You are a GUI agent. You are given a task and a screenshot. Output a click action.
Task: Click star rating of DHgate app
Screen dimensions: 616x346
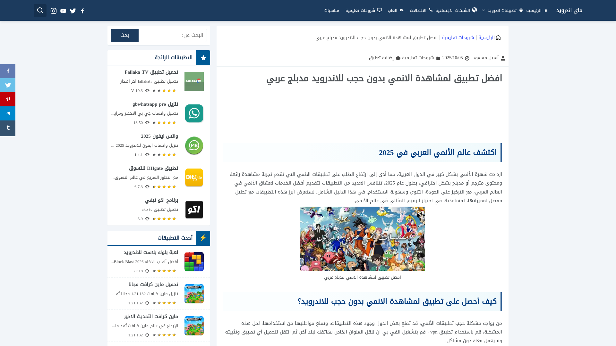click(164, 187)
